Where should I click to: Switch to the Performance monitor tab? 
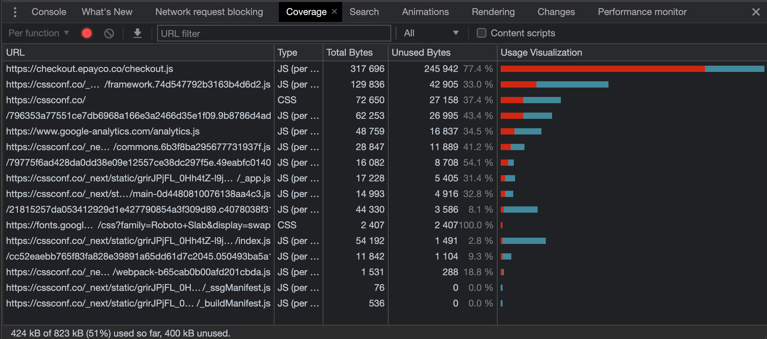642,12
